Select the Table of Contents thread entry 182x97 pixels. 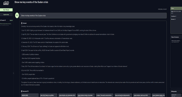(176, 41)
